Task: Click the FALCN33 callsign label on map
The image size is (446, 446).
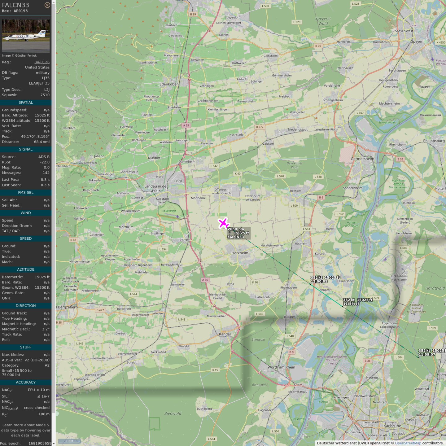Action: [236, 237]
